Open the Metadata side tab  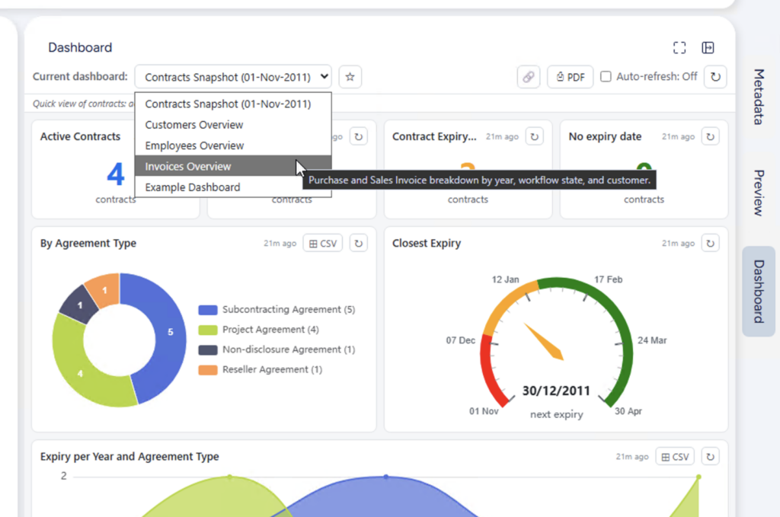pyautogui.click(x=759, y=97)
